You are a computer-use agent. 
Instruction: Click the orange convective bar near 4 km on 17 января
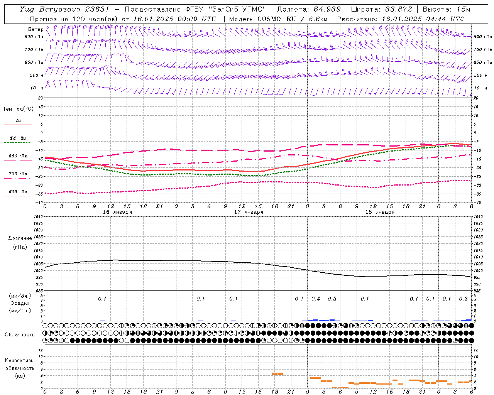pos(277,374)
